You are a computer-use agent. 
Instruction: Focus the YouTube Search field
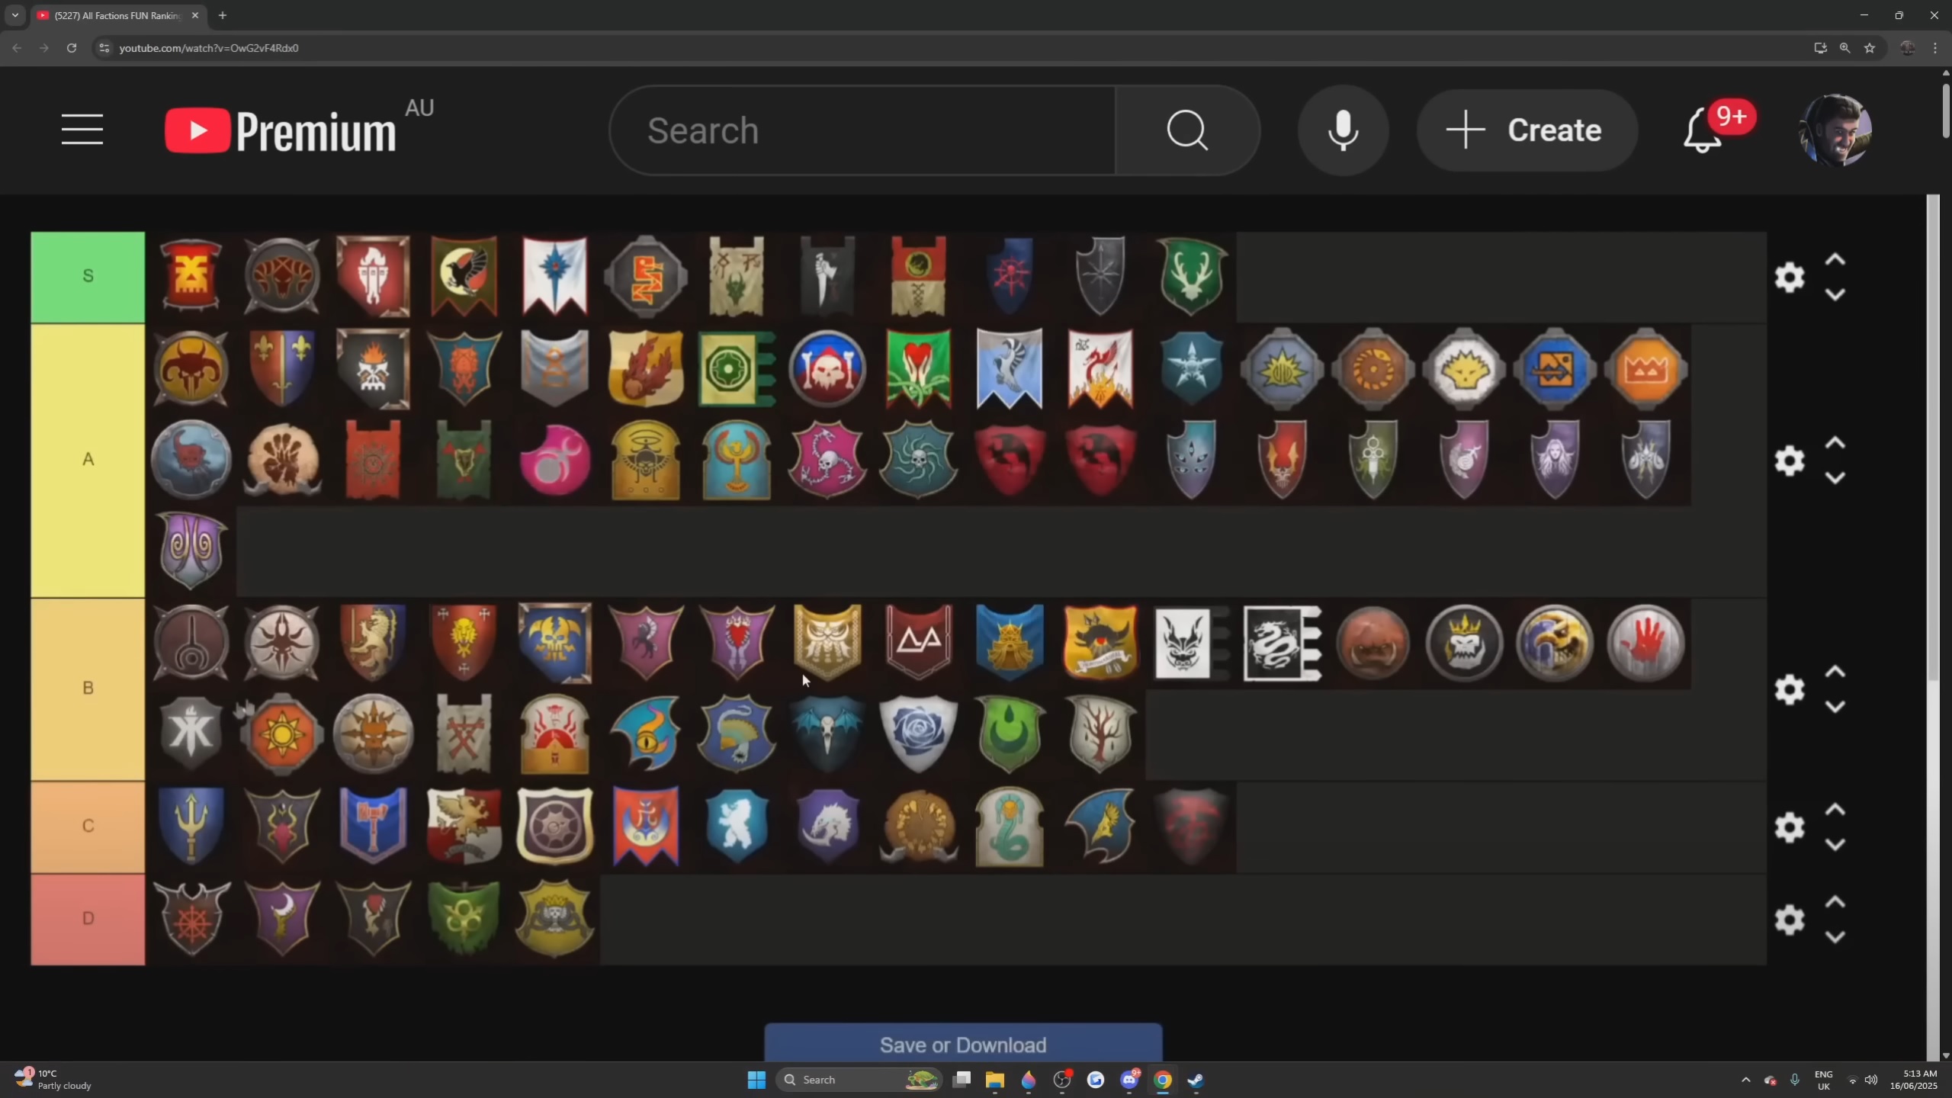[862, 130]
